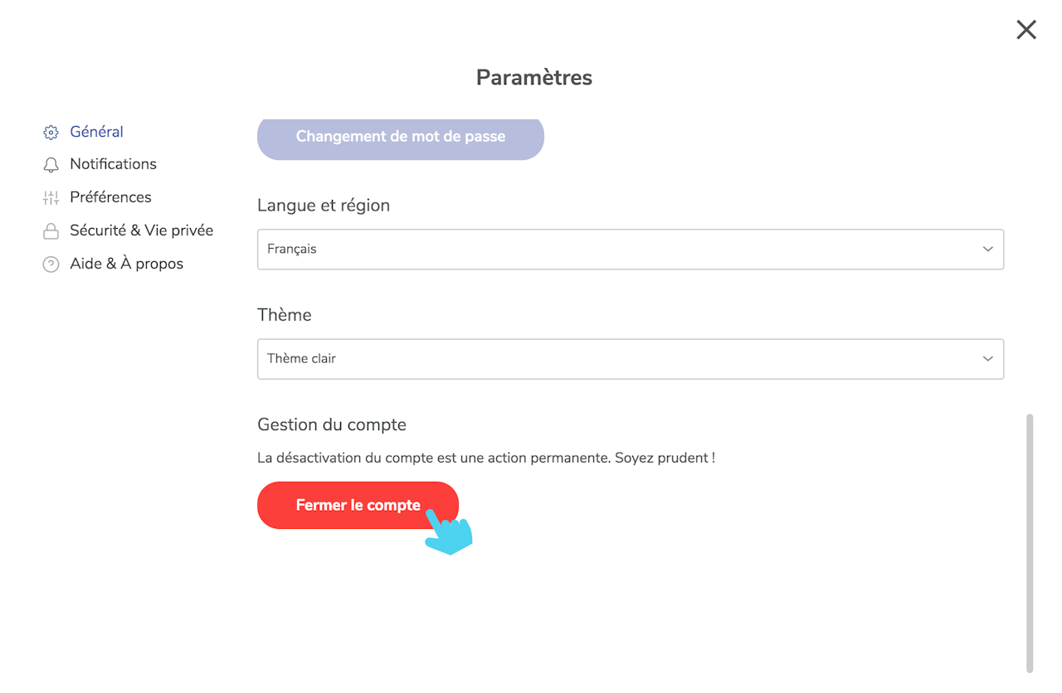
Task: Switch to the Notifications section
Action: (113, 164)
